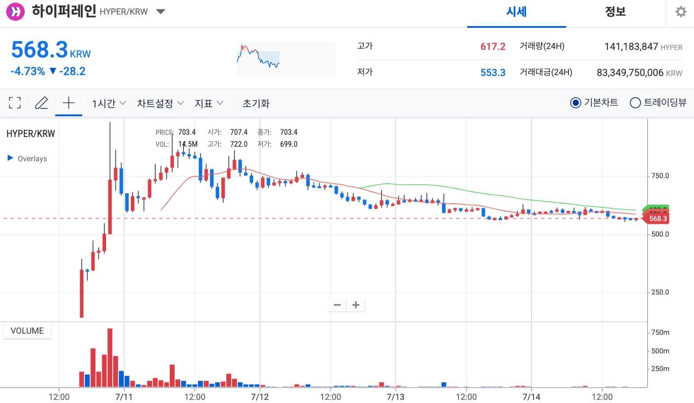Open the 지표 indicators dropdown

[x=209, y=103]
